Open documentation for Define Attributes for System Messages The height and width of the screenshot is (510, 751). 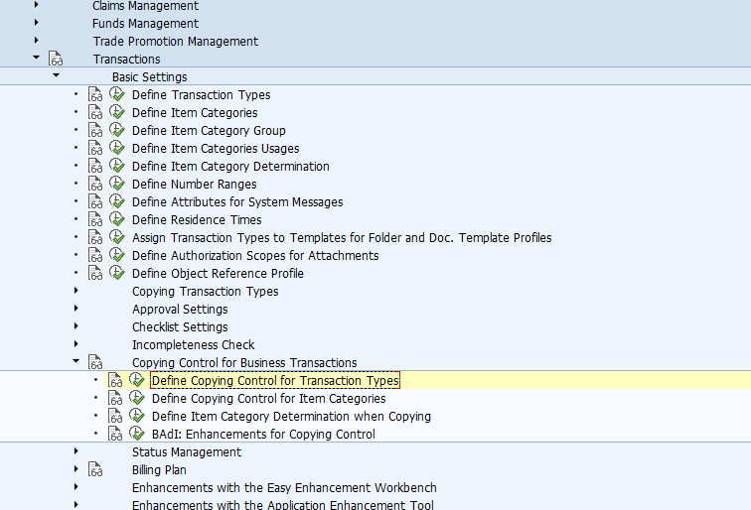coord(95,201)
